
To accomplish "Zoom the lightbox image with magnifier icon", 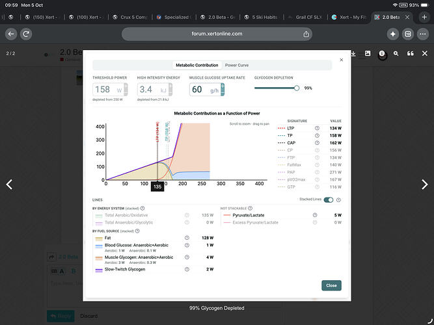I will [396, 53].
